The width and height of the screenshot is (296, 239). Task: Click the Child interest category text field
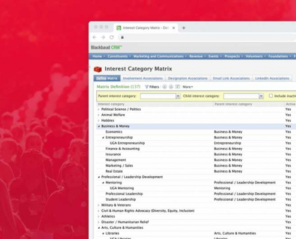pyautogui.click(x=241, y=96)
